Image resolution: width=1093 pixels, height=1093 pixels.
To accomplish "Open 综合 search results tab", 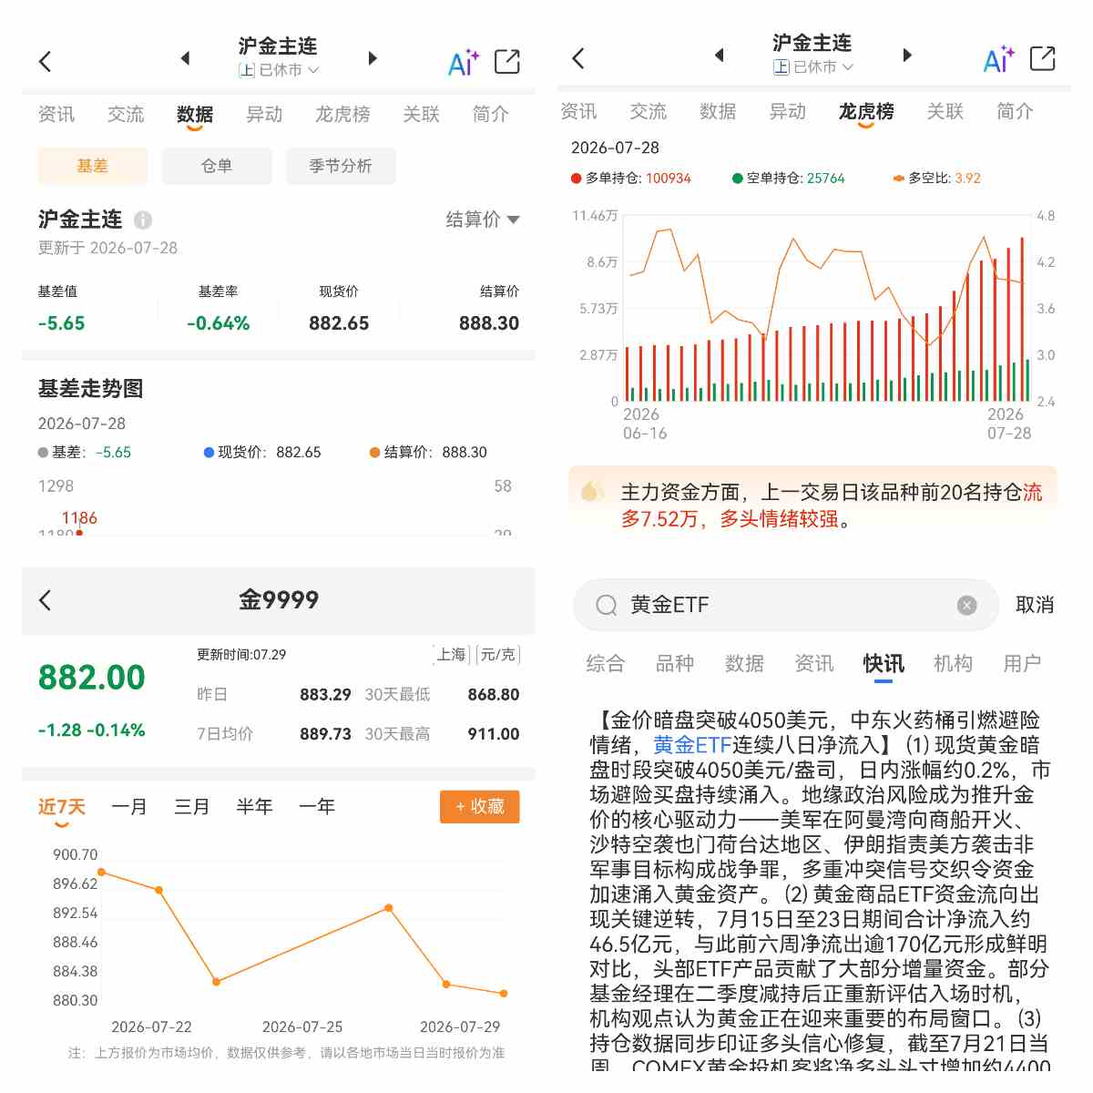I will (x=606, y=664).
